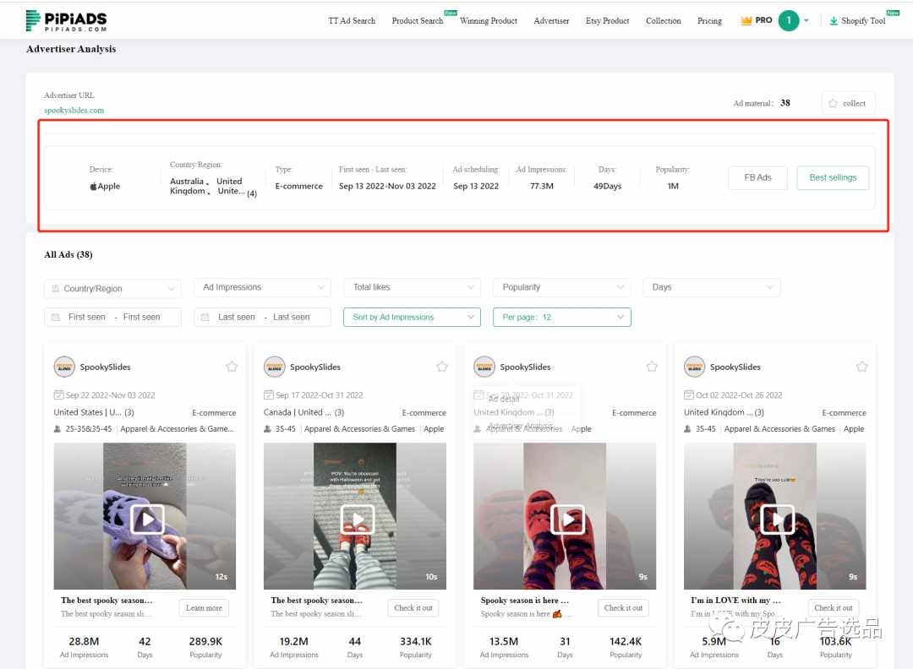The width and height of the screenshot is (913, 669).
Task: Click the collect button
Action: click(x=849, y=104)
